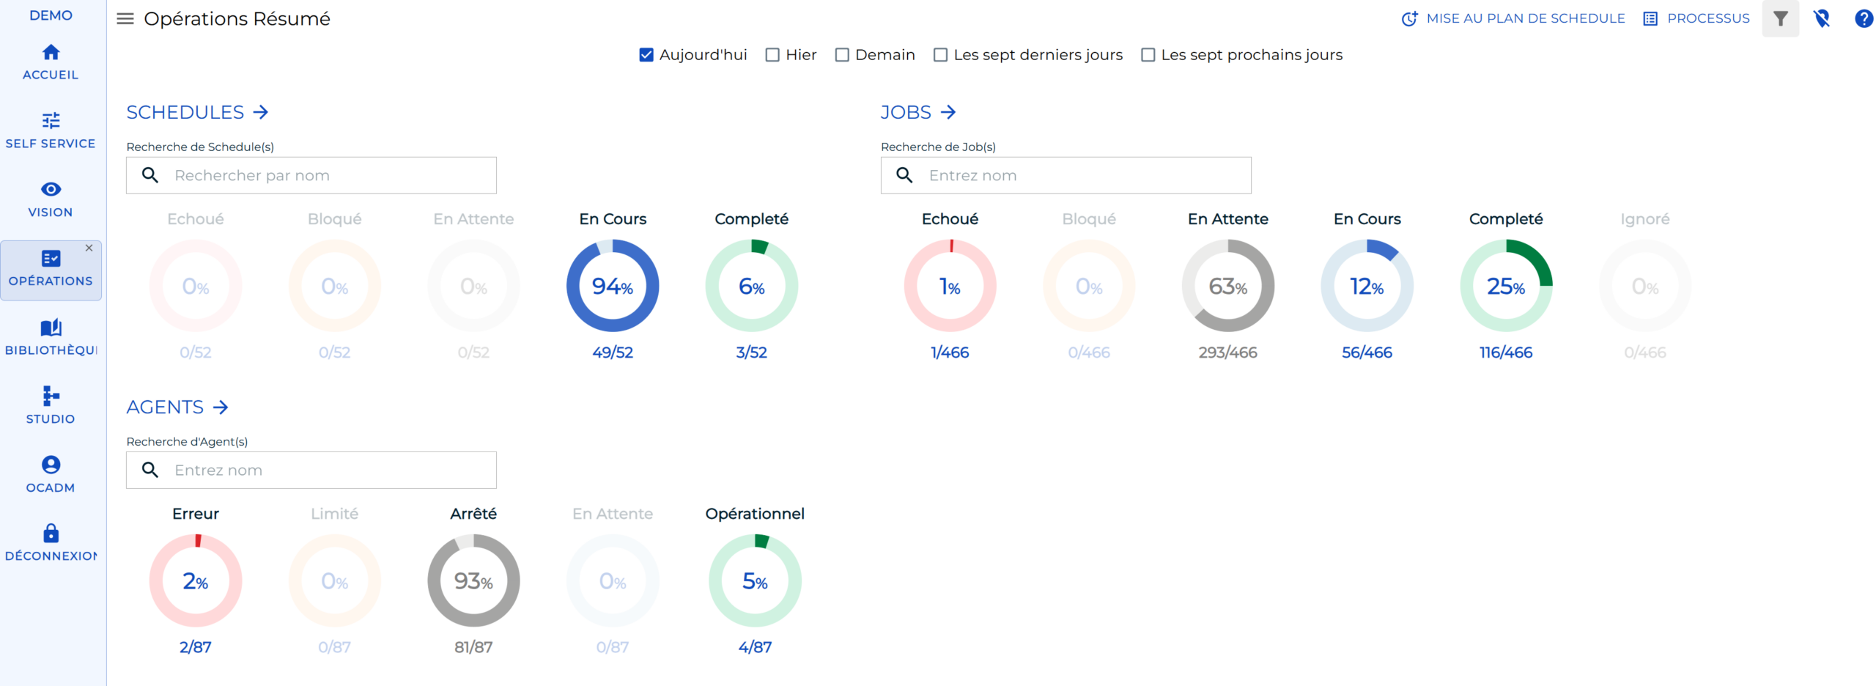The width and height of the screenshot is (1876, 686).
Task: Click Agents Erreur 2% donut
Action: 196,580
